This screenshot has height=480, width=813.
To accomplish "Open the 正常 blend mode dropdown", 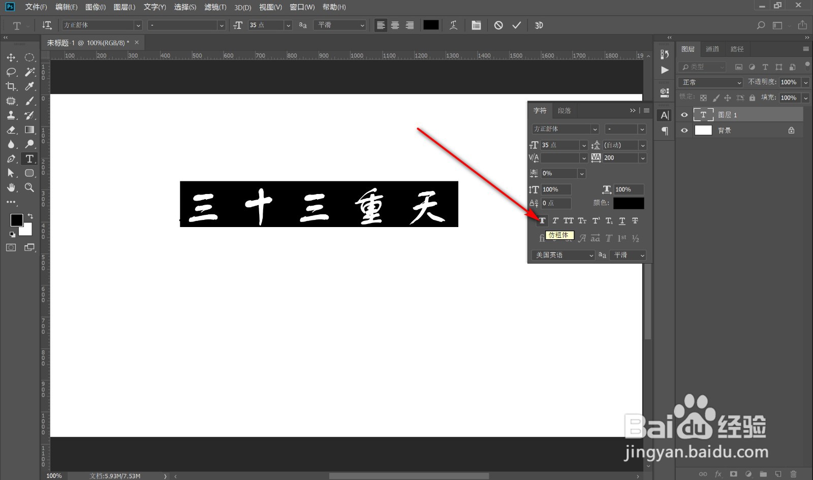I will [x=711, y=82].
